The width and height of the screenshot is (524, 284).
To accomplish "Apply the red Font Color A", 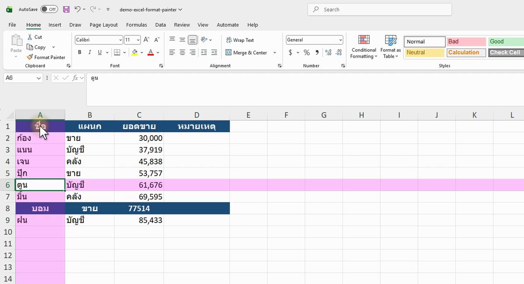I will 151,52.
